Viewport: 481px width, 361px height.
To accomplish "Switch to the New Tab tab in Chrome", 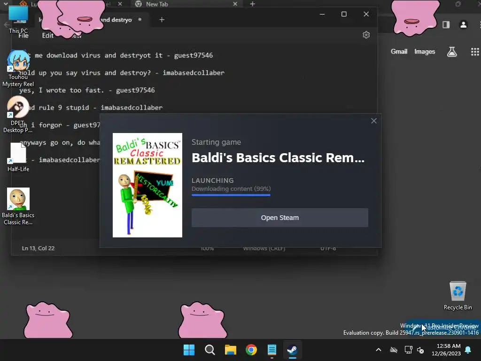I will 184,4.
